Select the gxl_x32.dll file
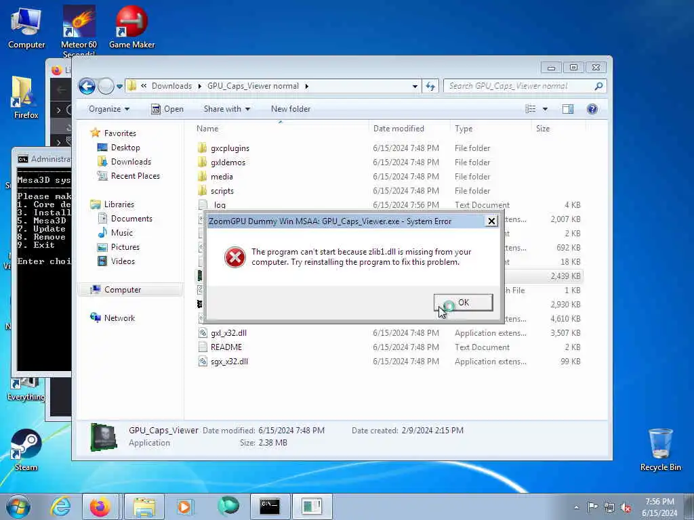The width and height of the screenshot is (694, 520). point(228,333)
